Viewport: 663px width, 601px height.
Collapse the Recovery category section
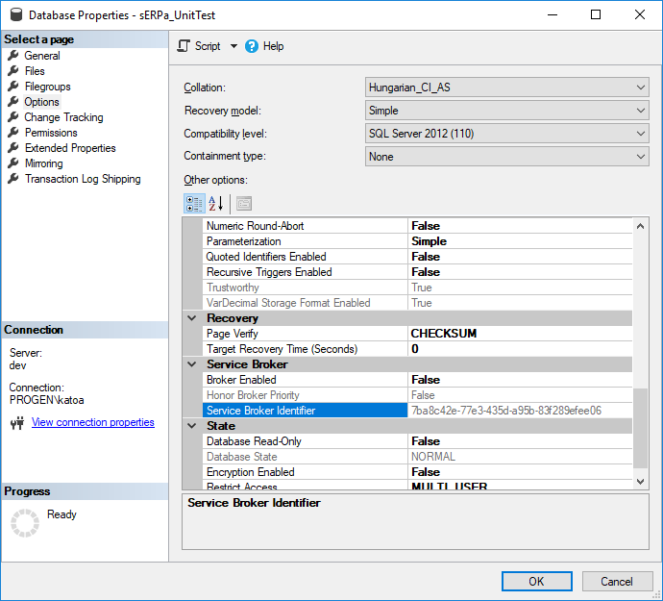tap(191, 318)
